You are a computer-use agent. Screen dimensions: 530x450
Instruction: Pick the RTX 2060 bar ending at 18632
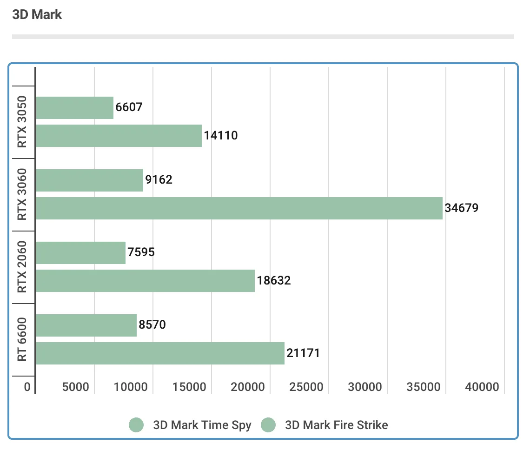146,281
